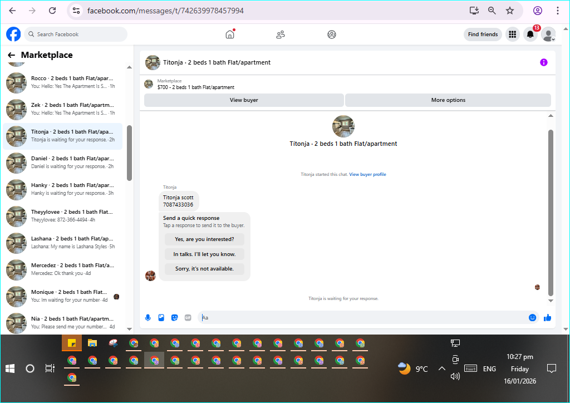The width and height of the screenshot is (570, 403).
Task: Select the Titonja conversation in the list
Action: pos(62,136)
